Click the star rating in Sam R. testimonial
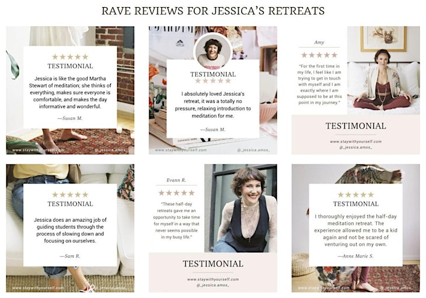Screen dimensions: 426x298 pyautogui.click(x=70, y=195)
